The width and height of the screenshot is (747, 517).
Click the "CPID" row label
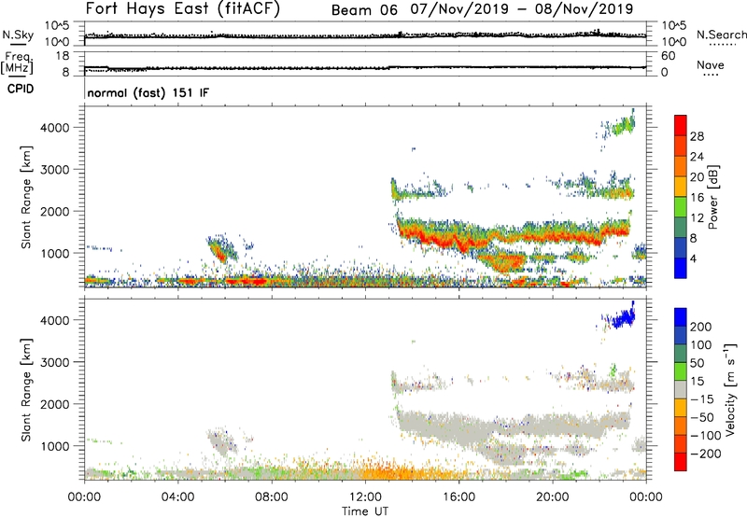pos(21,89)
